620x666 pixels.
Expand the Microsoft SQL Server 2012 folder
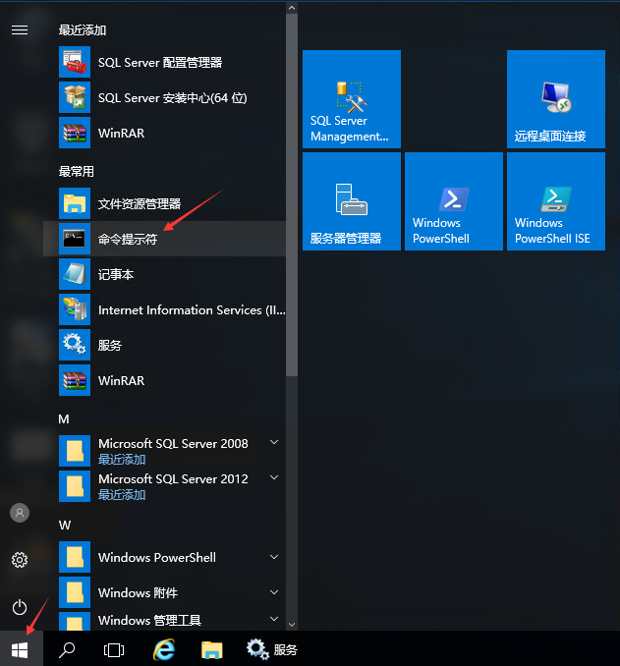click(x=274, y=479)
